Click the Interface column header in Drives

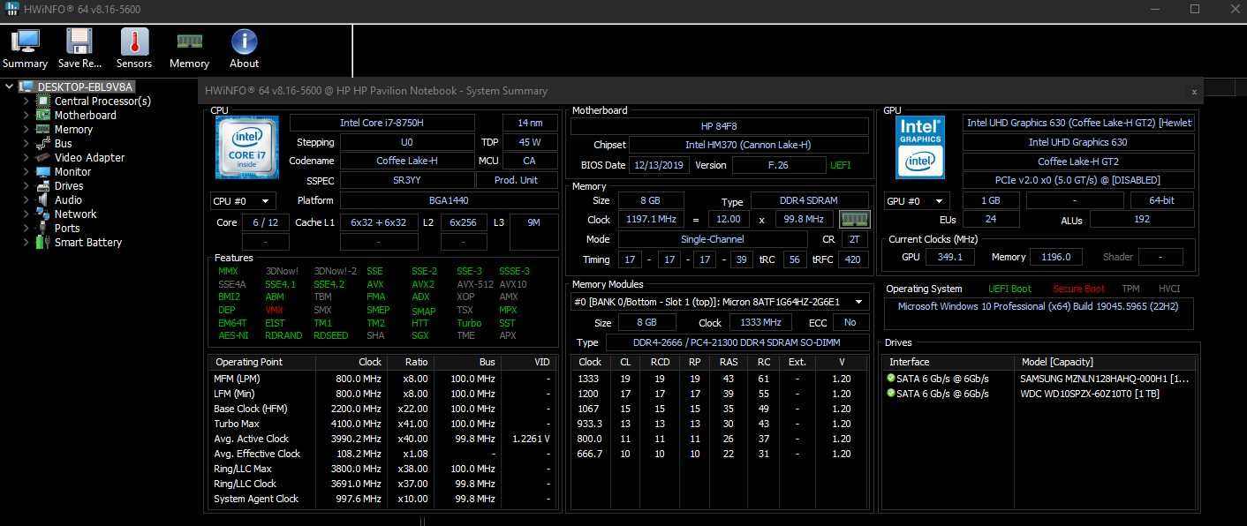pyautogui.click(x=949, y=362)
